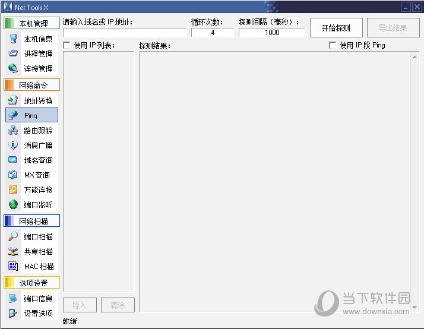Viewport: 424px width, 329px height.
Task: Select 万能连接 label
Action: 38,190
